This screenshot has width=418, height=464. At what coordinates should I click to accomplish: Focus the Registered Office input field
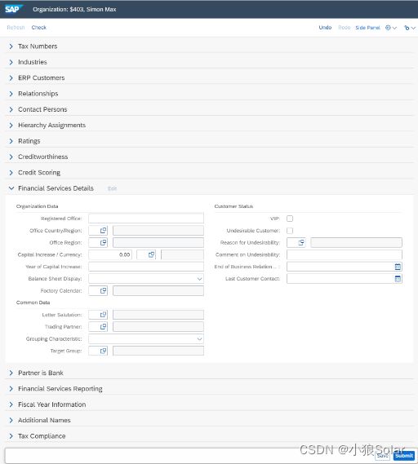[x=146, y=219]
